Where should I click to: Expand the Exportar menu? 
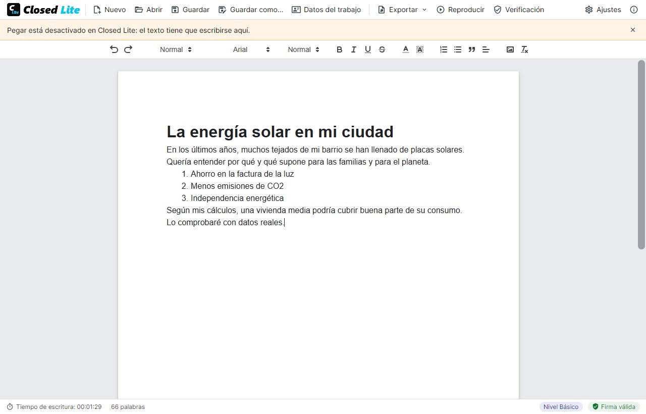402,10
